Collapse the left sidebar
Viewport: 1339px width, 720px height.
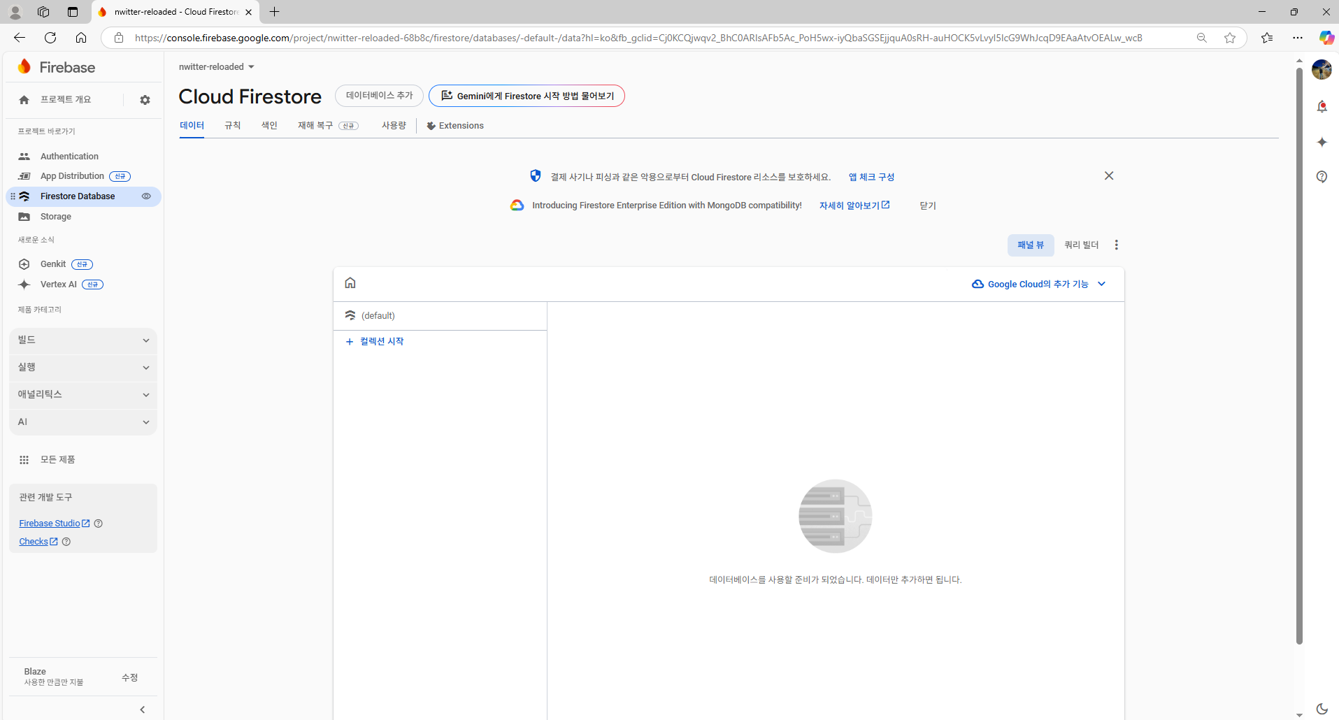click(x=143, y=710)
